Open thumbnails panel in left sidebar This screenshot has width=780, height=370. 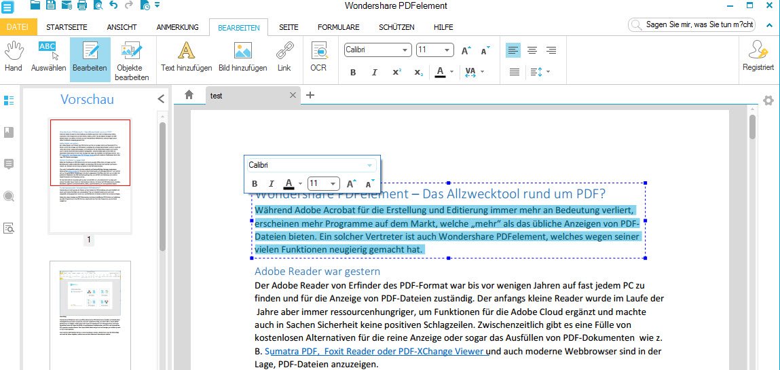coord(8,100)
